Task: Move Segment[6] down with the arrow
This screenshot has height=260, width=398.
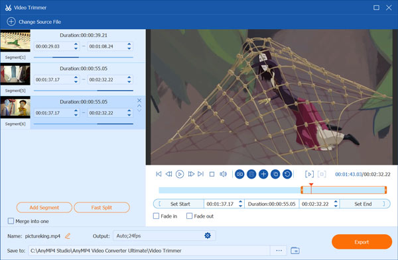Action: click(139, 110)
